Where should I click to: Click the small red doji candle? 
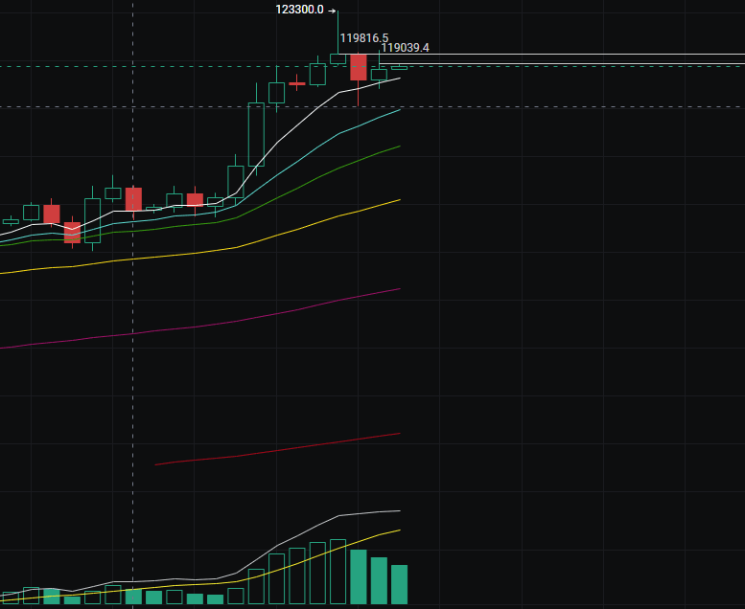pos(297,83)
